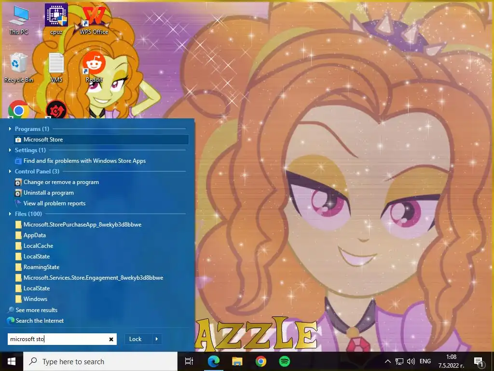The height and width of the screenshot is (371, 494).
Task: Select the cpuz desktop shortcut
Action: 56,19
